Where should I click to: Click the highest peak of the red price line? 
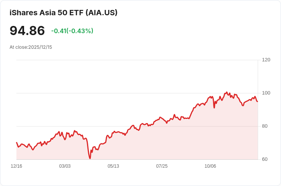point(227,92)
